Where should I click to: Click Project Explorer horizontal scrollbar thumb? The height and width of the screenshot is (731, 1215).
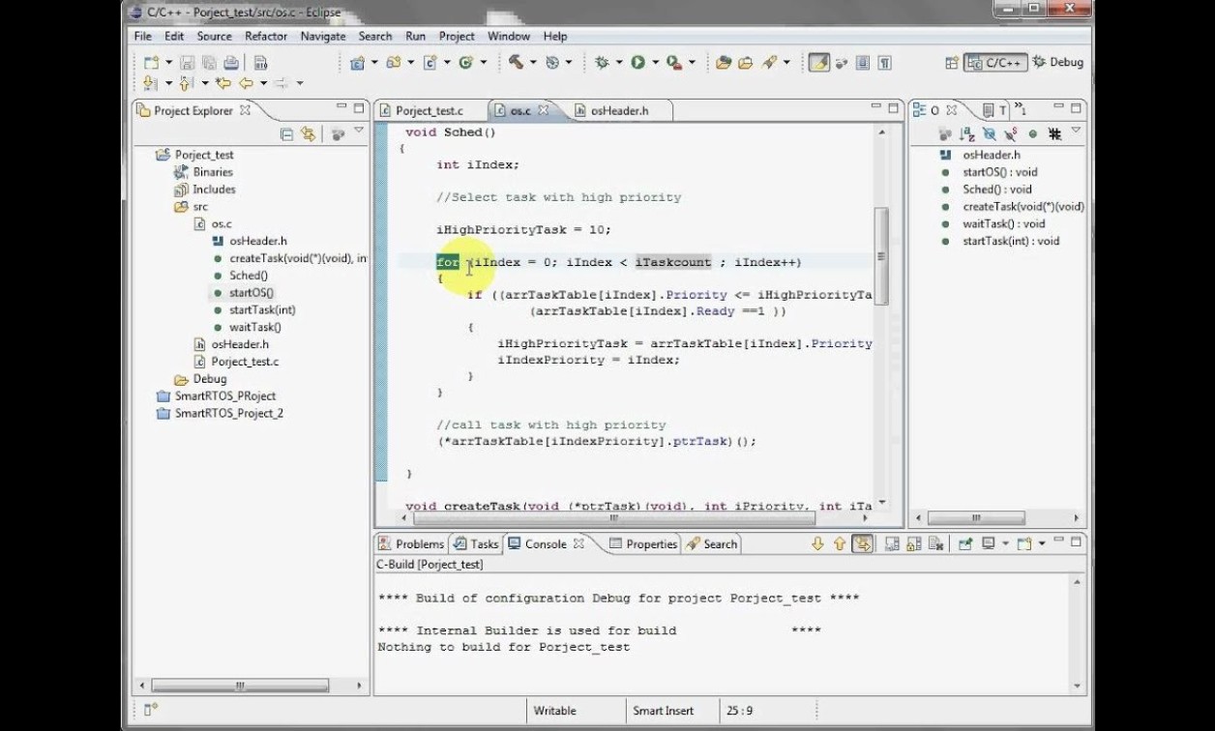click(240, 686)
